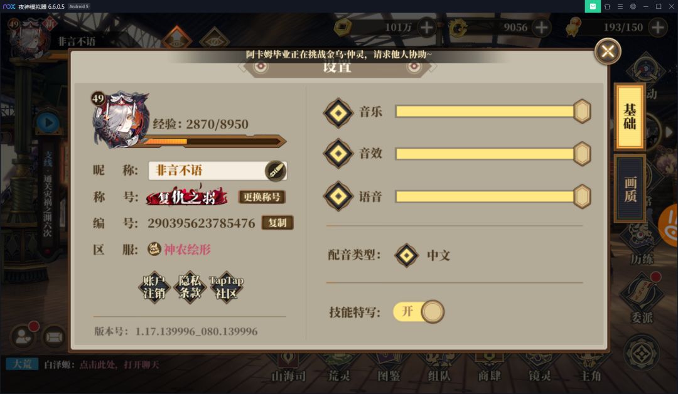Viewport: 678px width, 394px height.
Task: Click the 音乐 volume slider bar
Action: pos(493,112)
